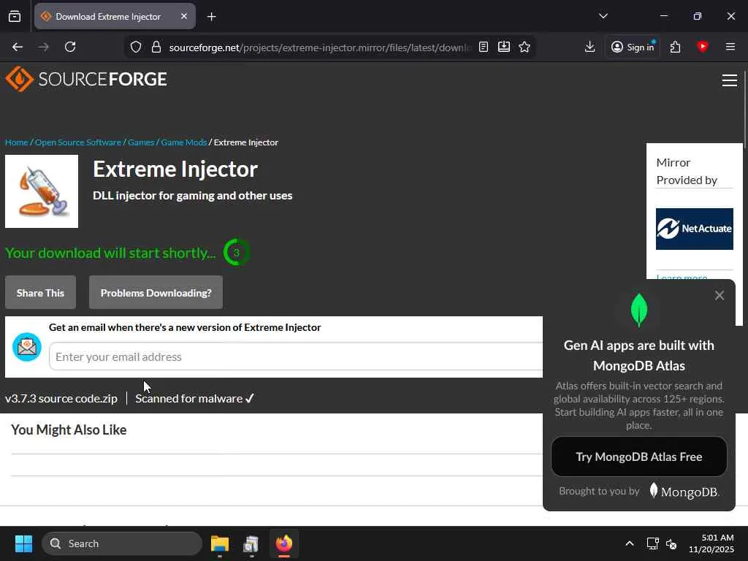The width and height of the screenshot is (748, 561).
Task: Bookmark this page with star icon
Action: click(524, 47)
